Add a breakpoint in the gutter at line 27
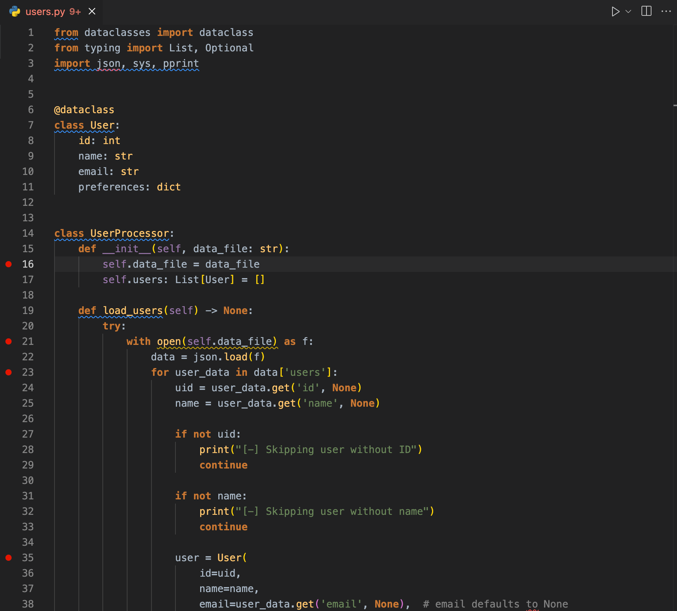The image size is (677, 611). pos(9,434)
